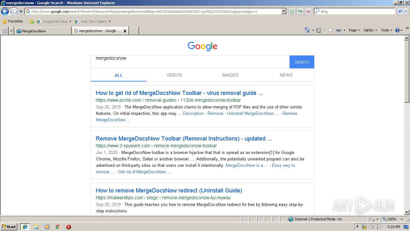
Task: Click the 3:24 PM system clock
Action: (x=393, y=227)
